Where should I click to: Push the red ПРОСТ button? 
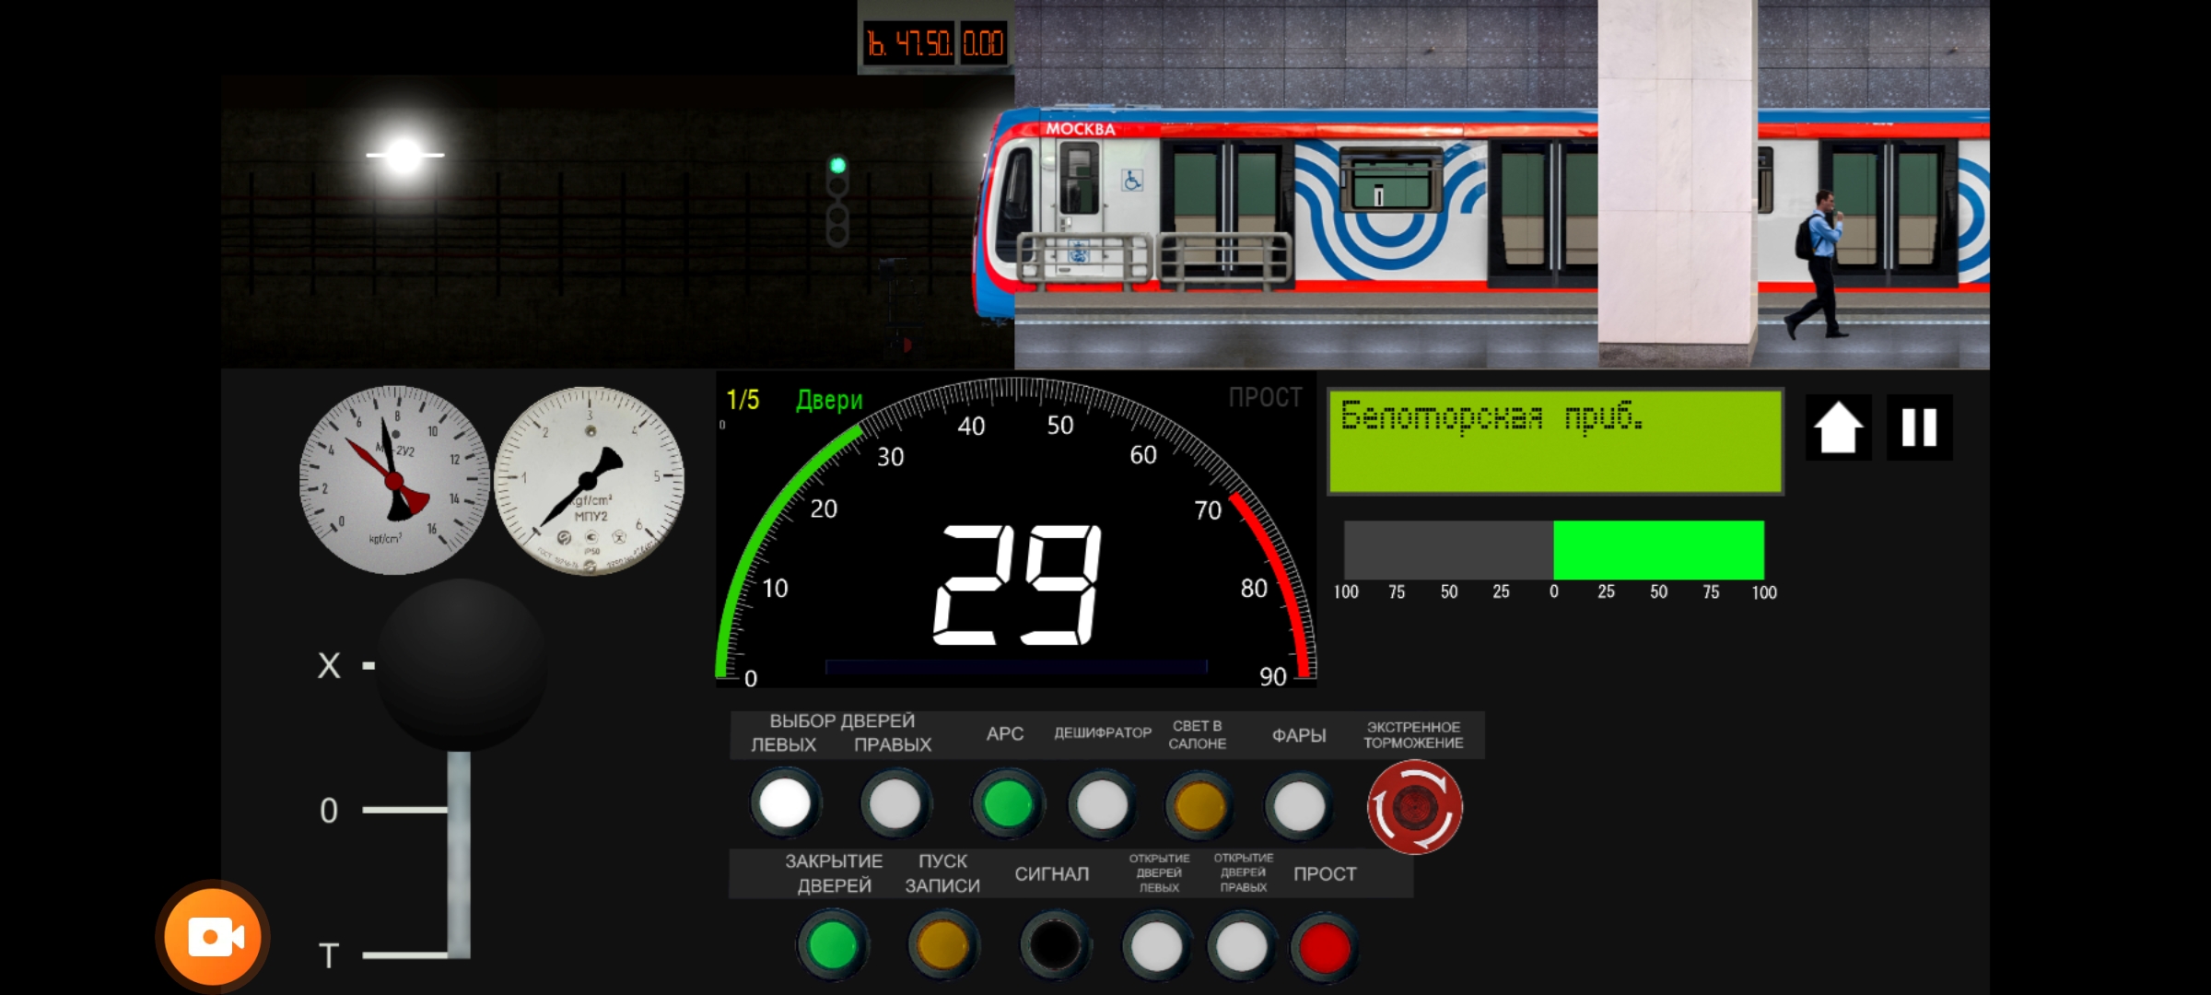1324,947
